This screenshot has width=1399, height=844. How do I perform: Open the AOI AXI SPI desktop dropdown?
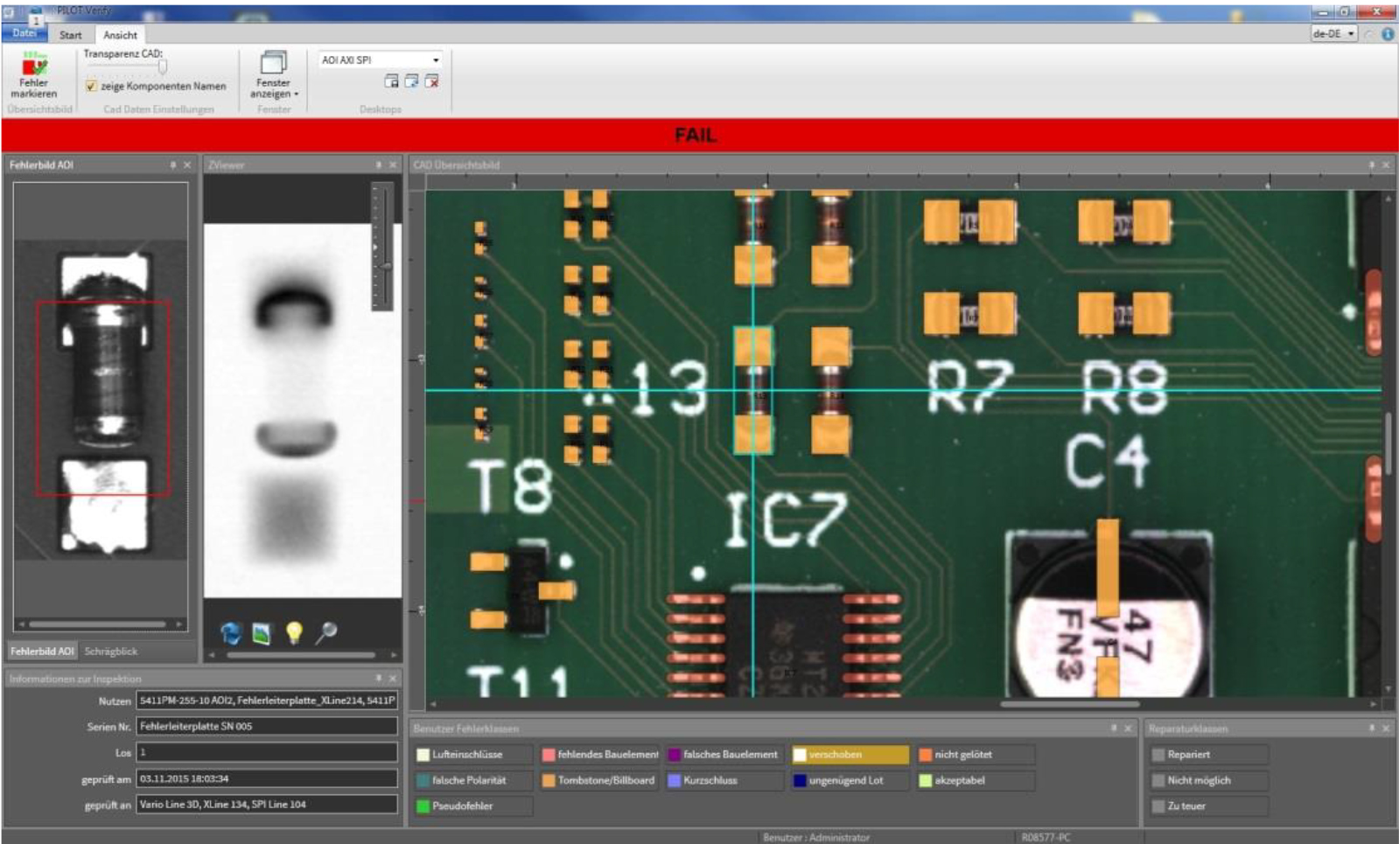[435, 60]
